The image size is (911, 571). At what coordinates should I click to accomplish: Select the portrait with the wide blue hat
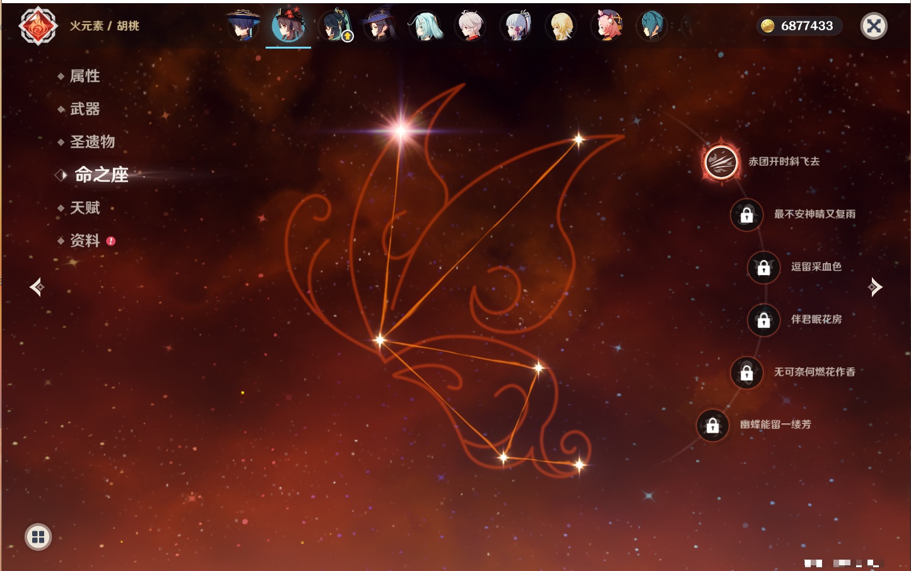[x=243, y=26]
